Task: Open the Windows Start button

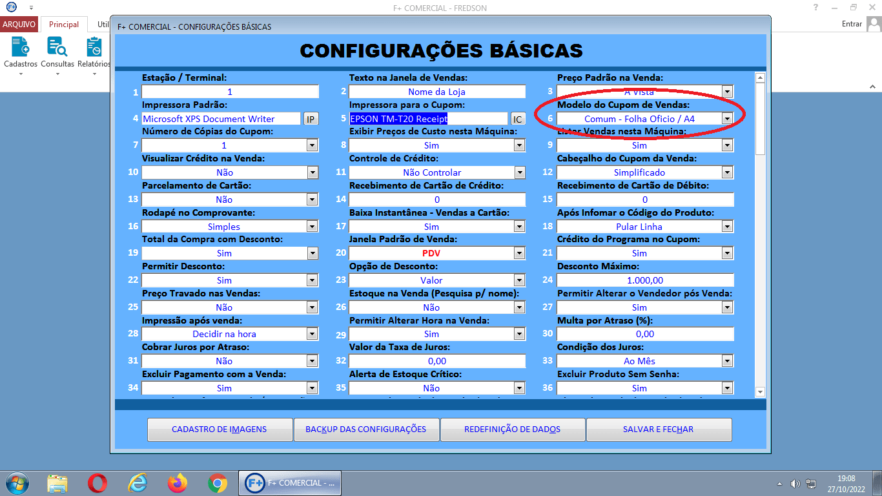Action: coord(16,482)
